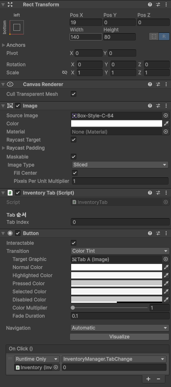Open Image Type Sliced dropdown
Screen dimensions: 171x387
[120, 165]
